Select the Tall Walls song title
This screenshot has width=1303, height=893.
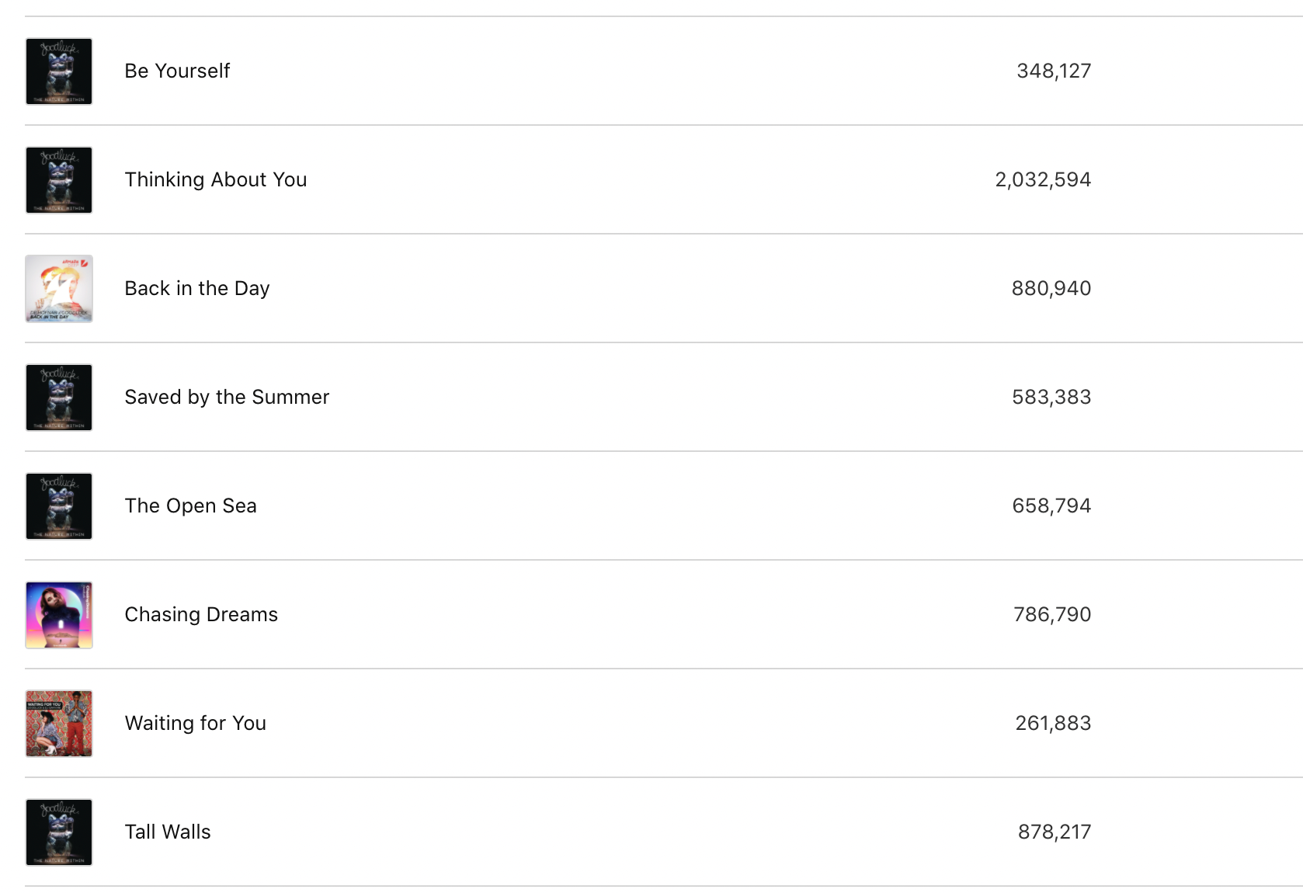point(168,832)
